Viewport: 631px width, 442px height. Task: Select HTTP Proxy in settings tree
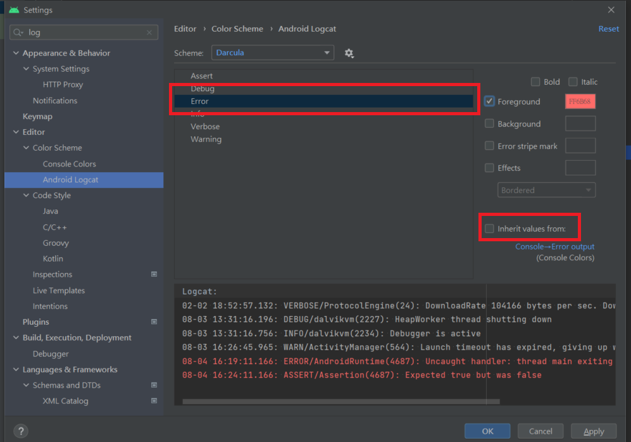tap(63, 84)
